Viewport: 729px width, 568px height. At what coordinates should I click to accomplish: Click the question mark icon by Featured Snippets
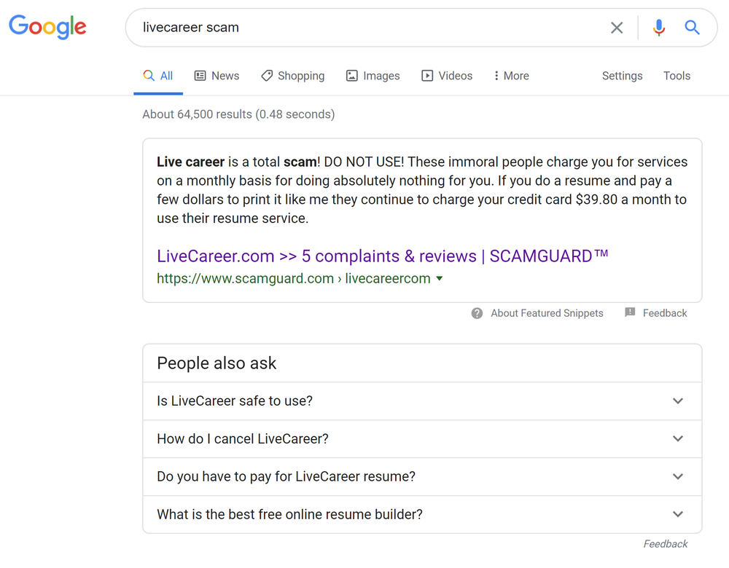tap(477, 313)
